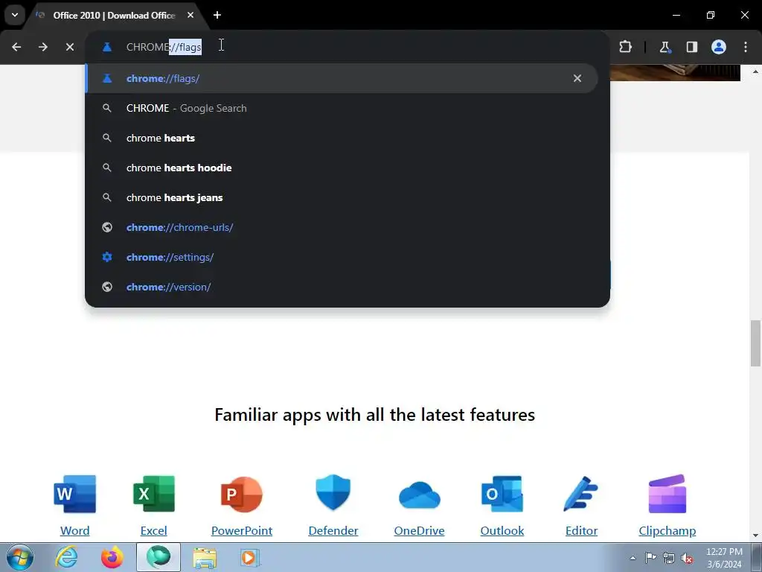Open Windows Media Player from the taskbar

(250, 557)
